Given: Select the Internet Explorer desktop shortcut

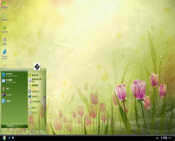Looking at the screenshot, I should point(5,54).
